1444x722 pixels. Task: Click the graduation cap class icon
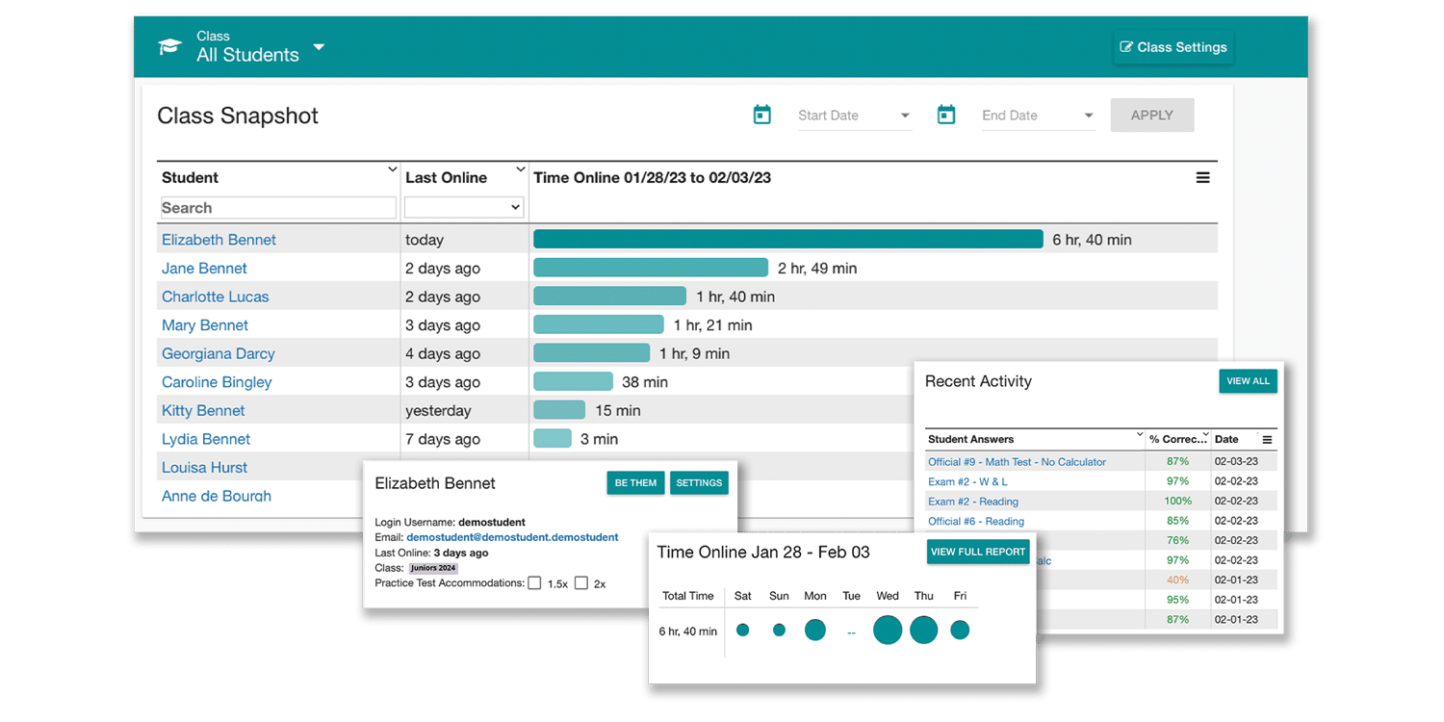pos(169,45)
